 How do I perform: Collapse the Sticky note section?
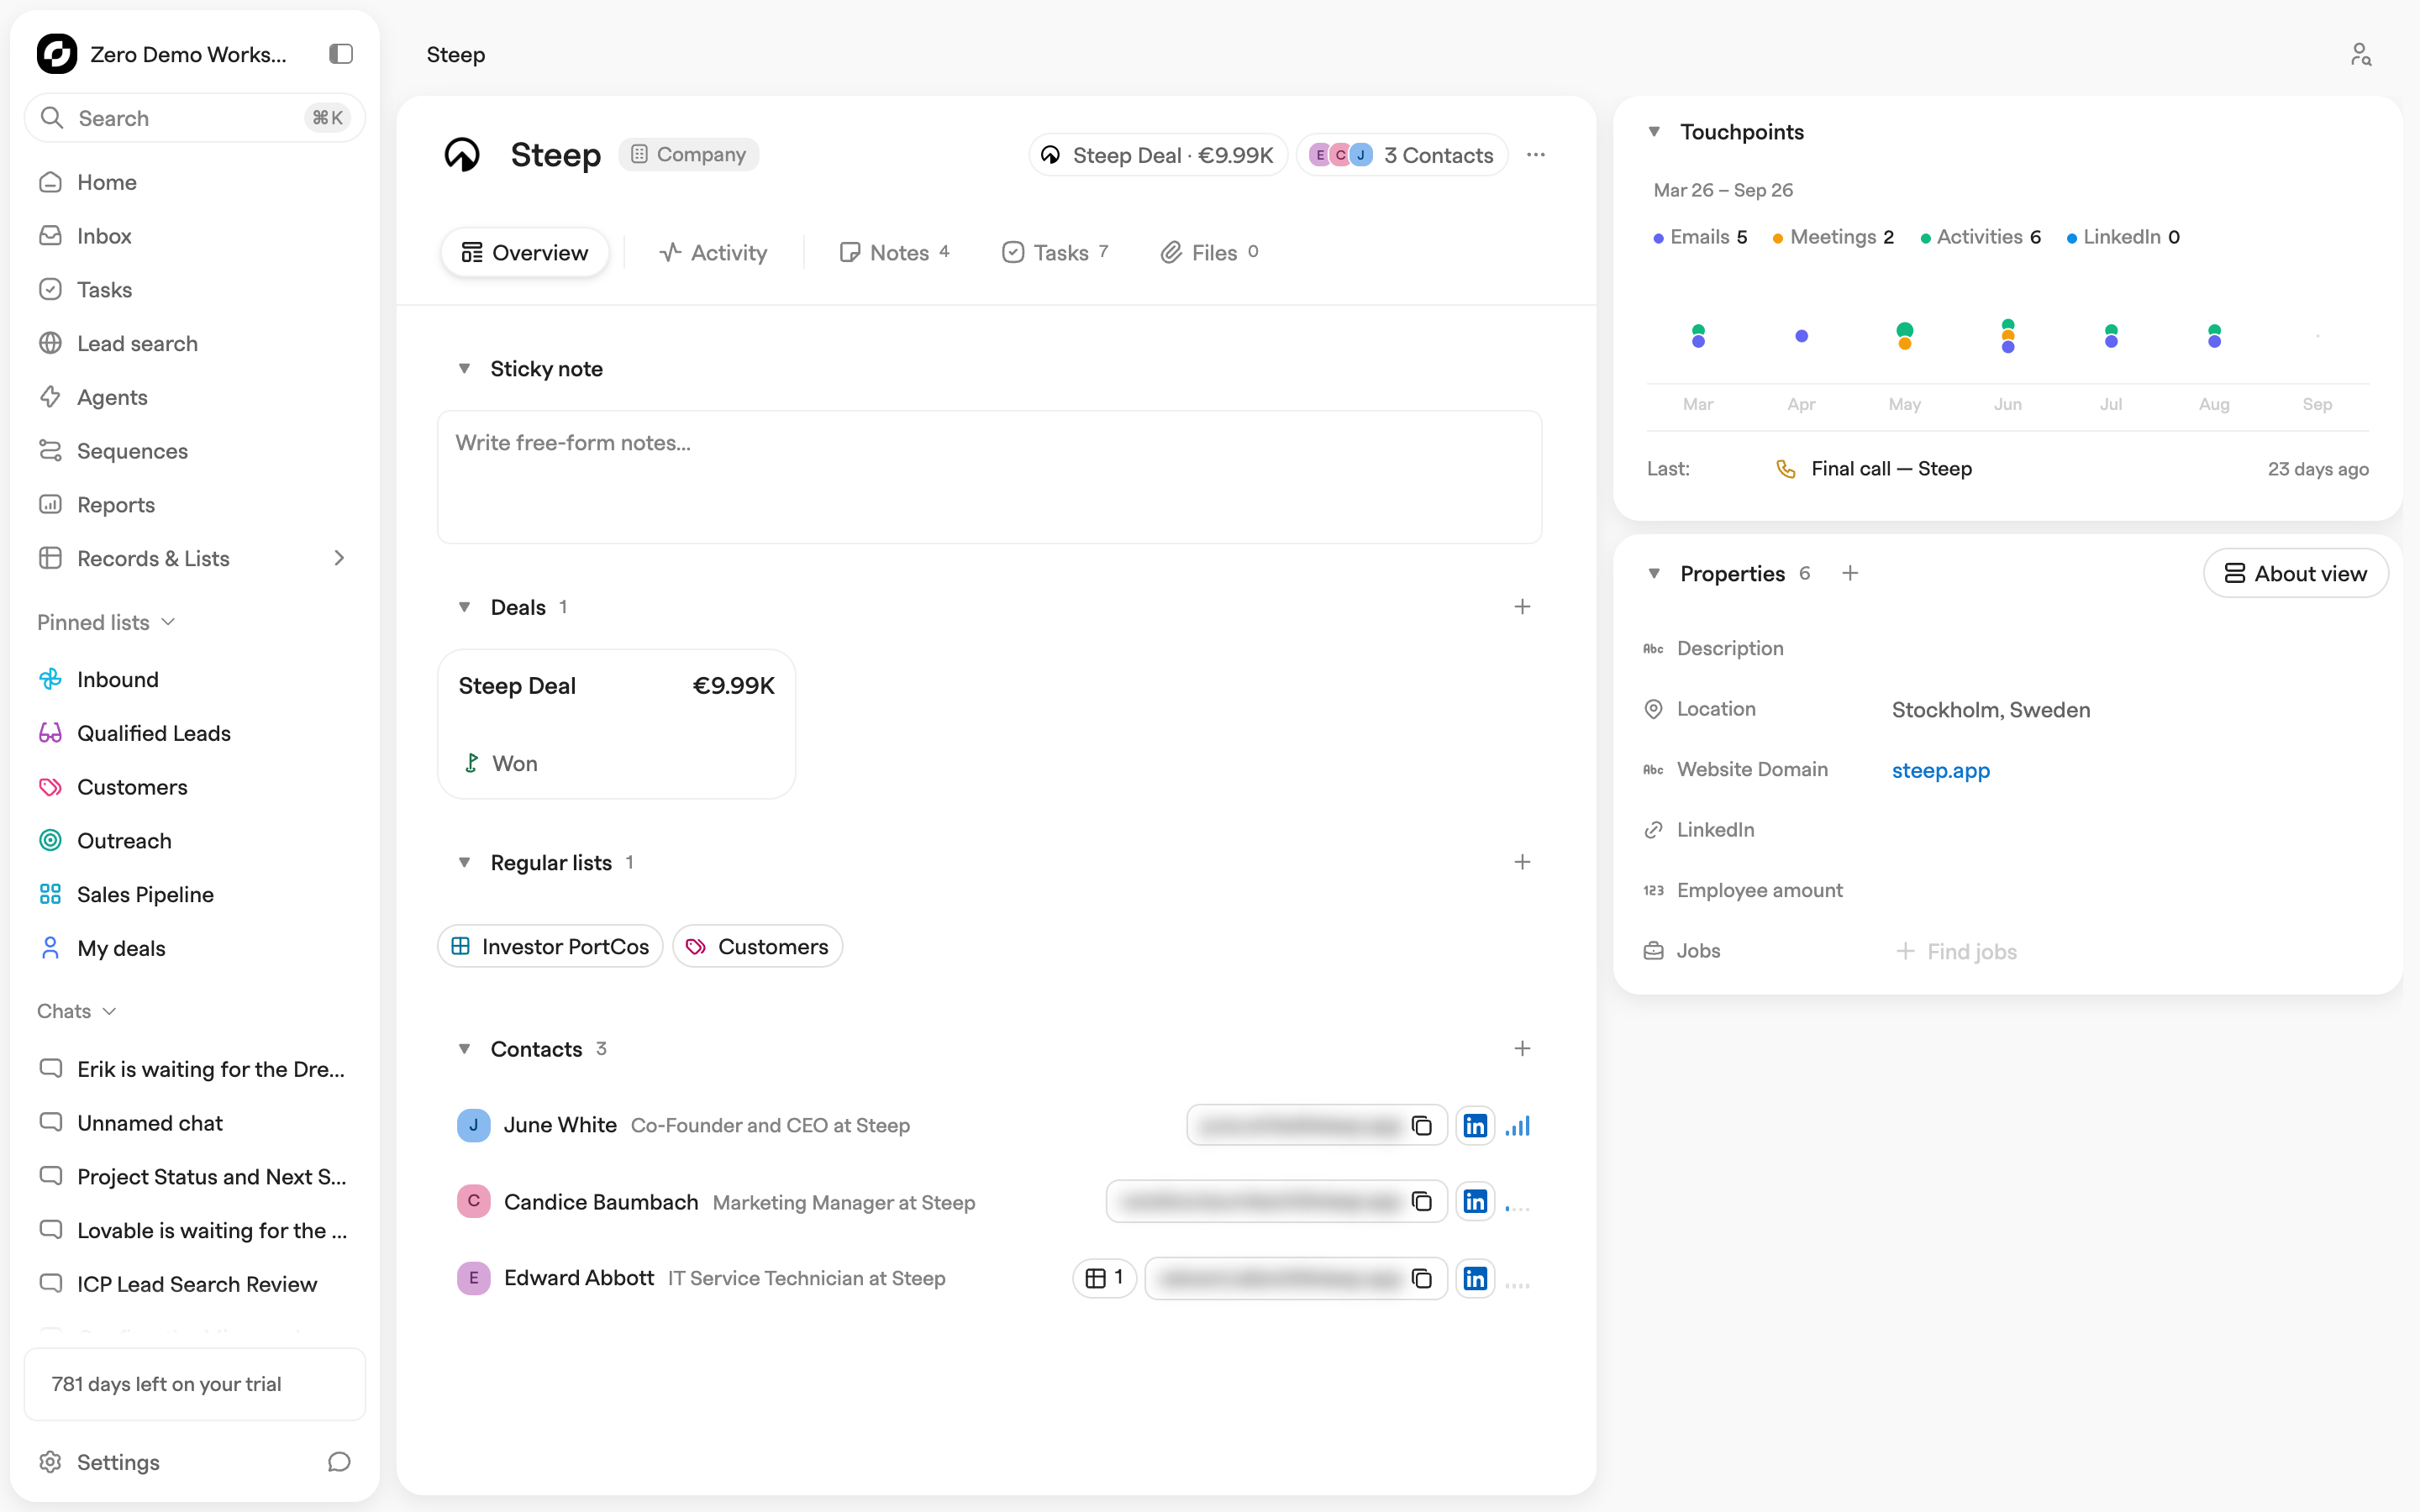coord(464,369)
